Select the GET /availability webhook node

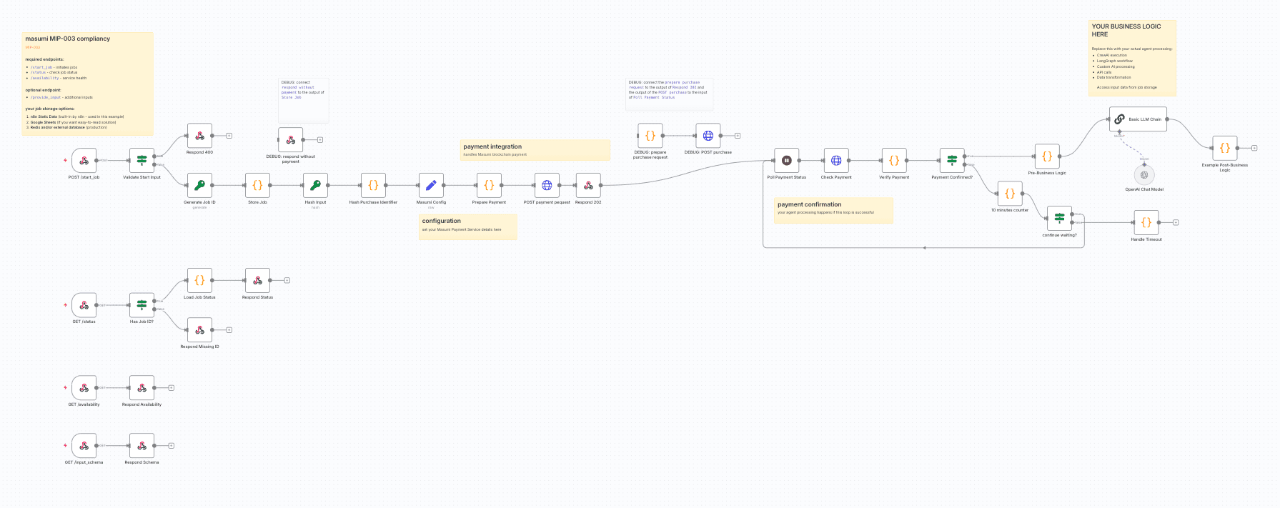pos(84,388)
